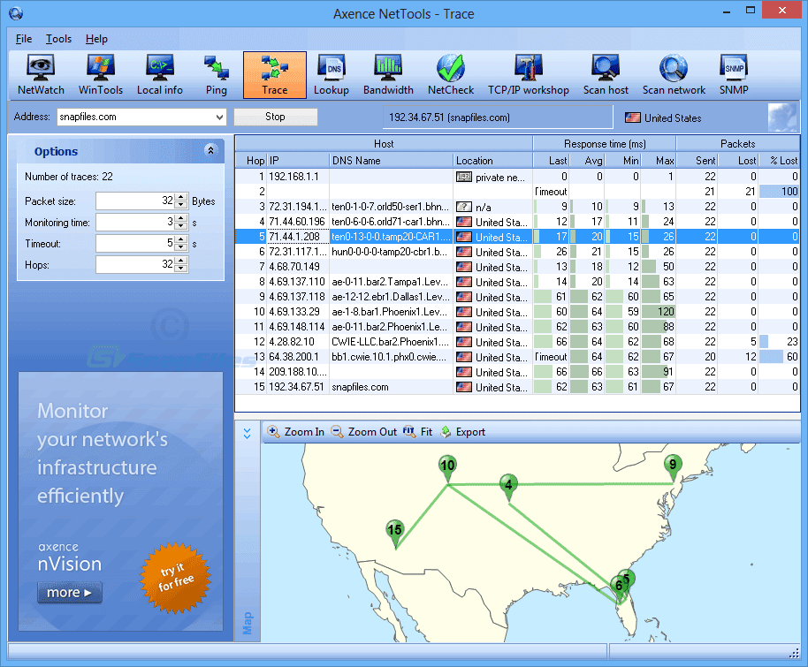
Task: Click the application icon in title bar
Action: 15,13
